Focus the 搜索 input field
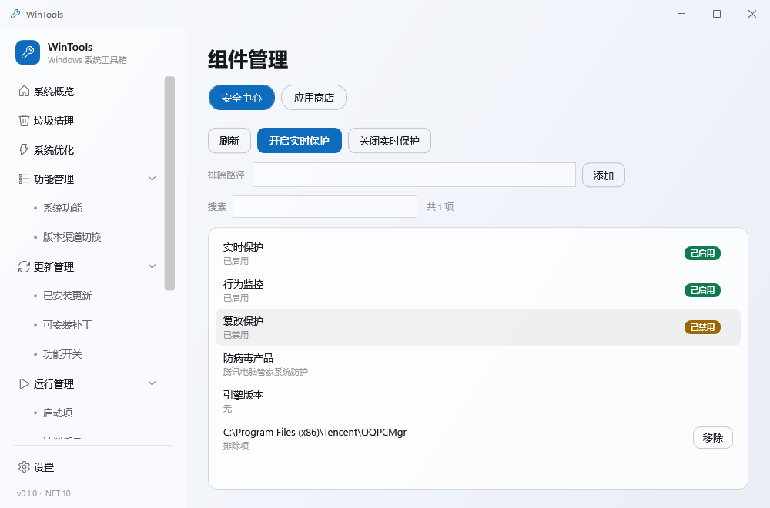770x508 pixels. tap(325, 206)
